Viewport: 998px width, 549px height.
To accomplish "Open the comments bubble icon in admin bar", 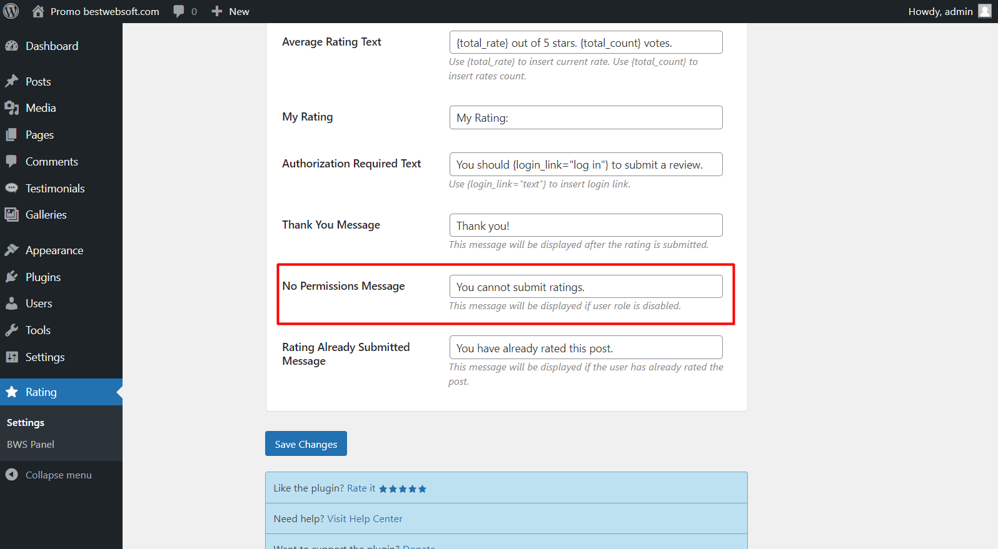I will pos(179,11).
